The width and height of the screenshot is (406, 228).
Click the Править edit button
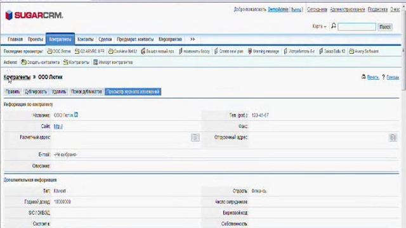point(13,92)
